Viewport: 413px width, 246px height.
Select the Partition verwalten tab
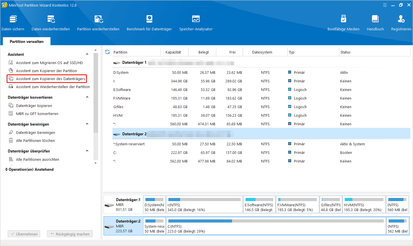pyautogui.click(x=27, y=41)
